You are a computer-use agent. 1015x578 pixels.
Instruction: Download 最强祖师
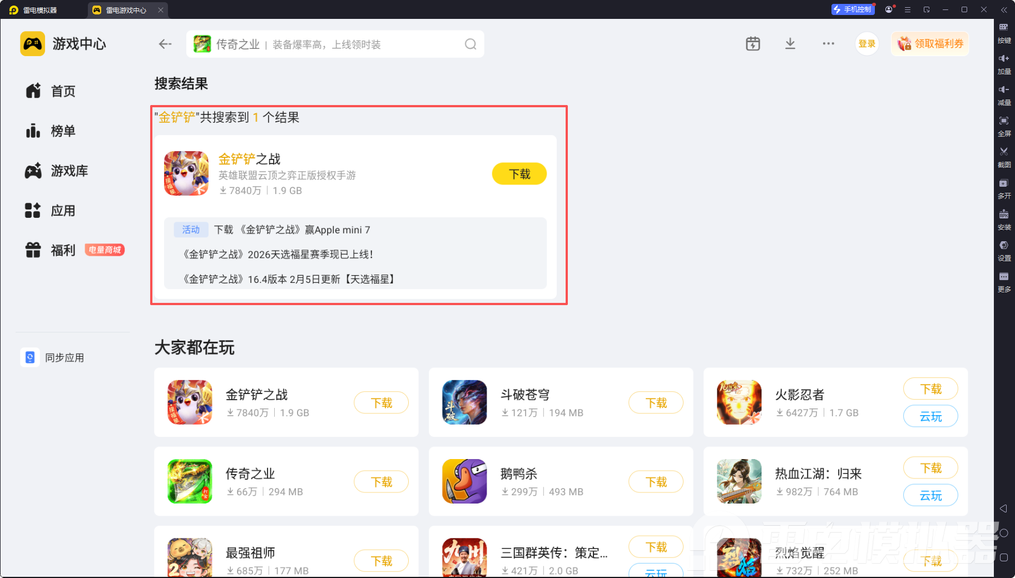pyautogui.click(x=382, y=561)
